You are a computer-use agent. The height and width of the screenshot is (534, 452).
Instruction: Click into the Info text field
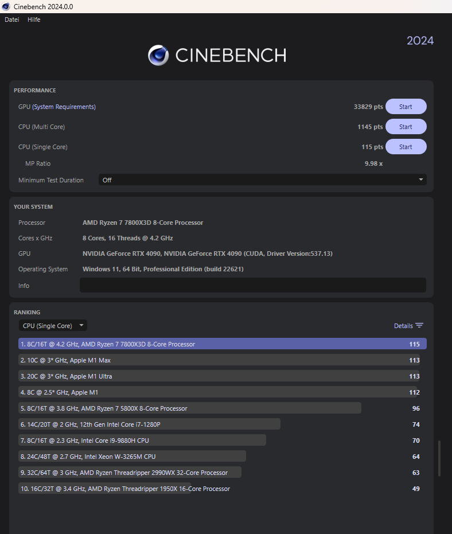253,285
